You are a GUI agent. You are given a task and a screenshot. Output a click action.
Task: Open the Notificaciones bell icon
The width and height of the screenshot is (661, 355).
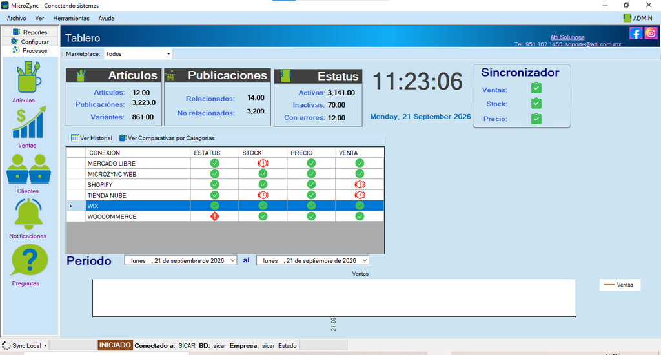click(x=28, y=213)
